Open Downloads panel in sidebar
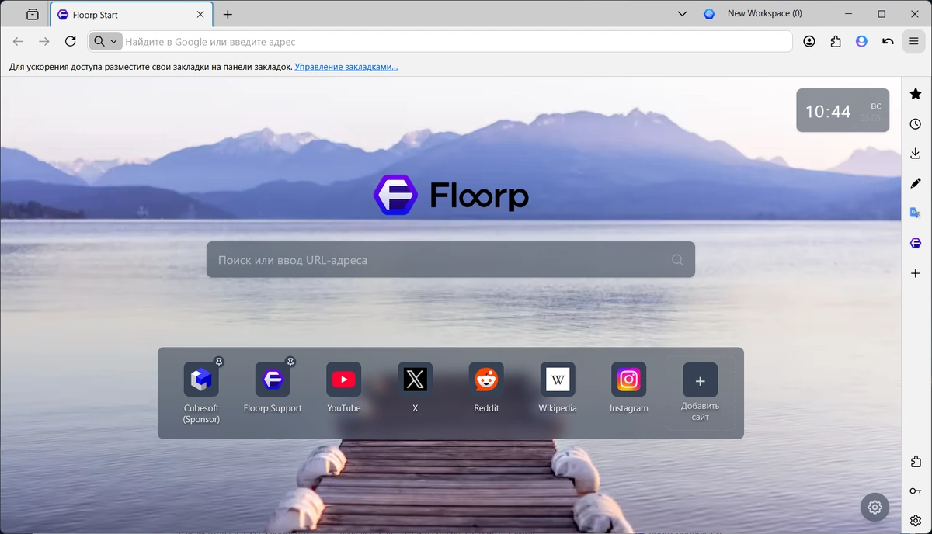 click(916, 154)
